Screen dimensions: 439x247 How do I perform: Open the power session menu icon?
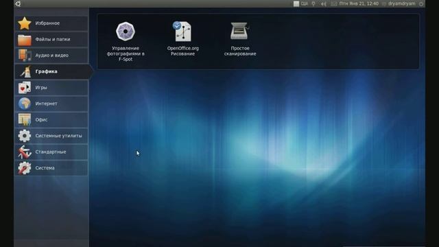pos(421,4)
